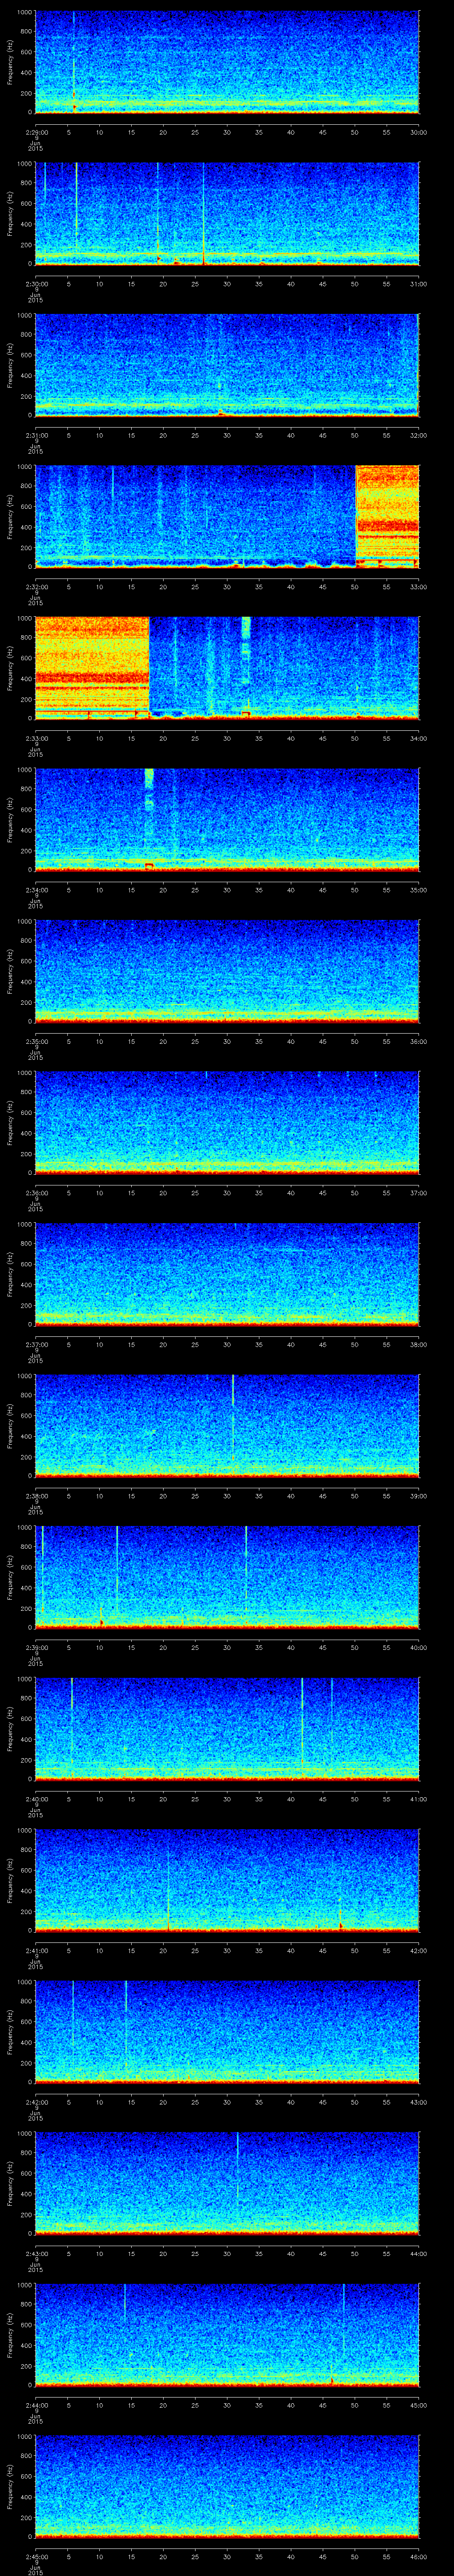Viewport: 454px width, 2576px height.
Task: Click the vertical transient line in the 2:43:00 spectrogram
Action: [x=238, y=2160]
